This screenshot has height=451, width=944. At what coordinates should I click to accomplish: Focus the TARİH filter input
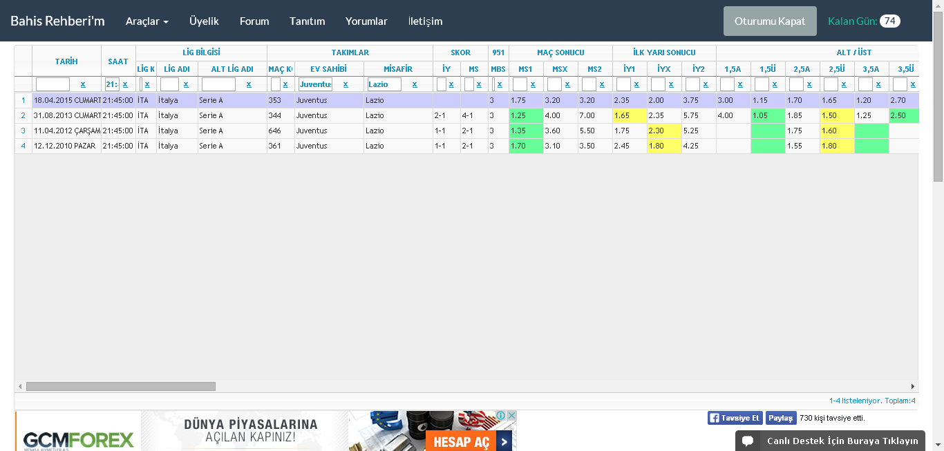coord(53,84)
